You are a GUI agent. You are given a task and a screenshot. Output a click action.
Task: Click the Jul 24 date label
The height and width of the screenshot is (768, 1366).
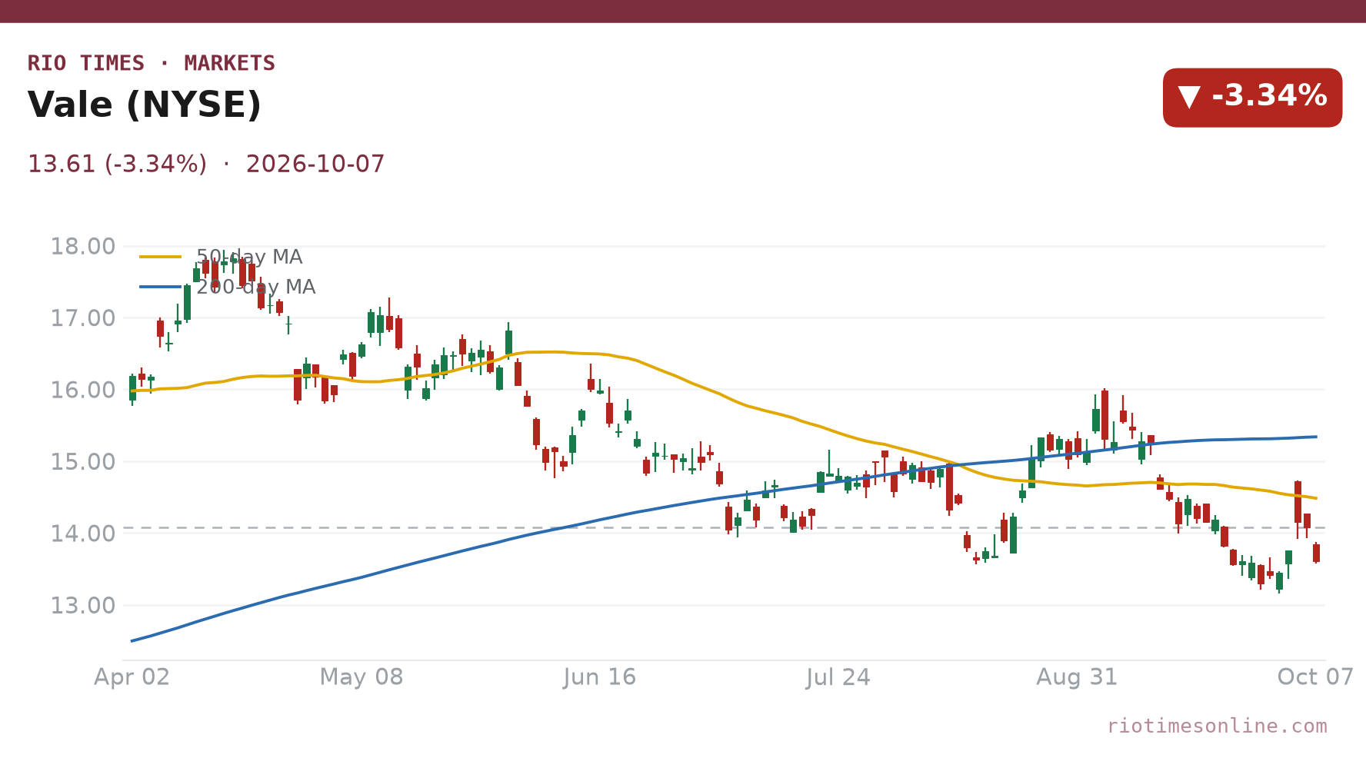838,677
